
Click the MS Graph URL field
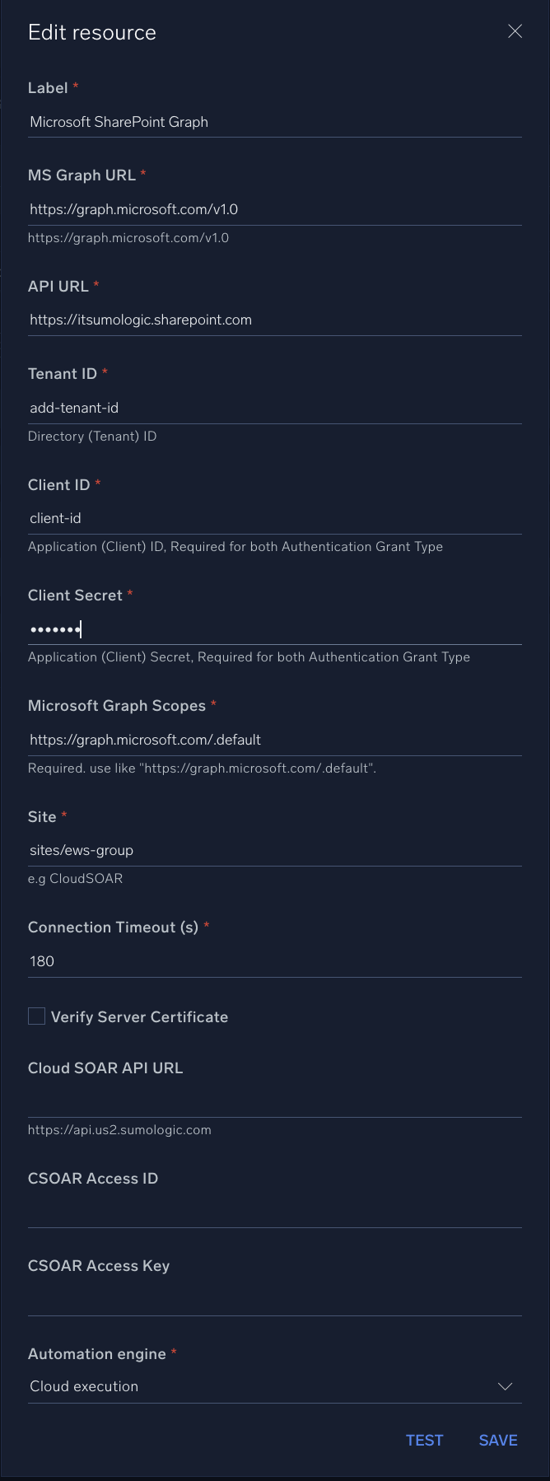coord(274,209)
